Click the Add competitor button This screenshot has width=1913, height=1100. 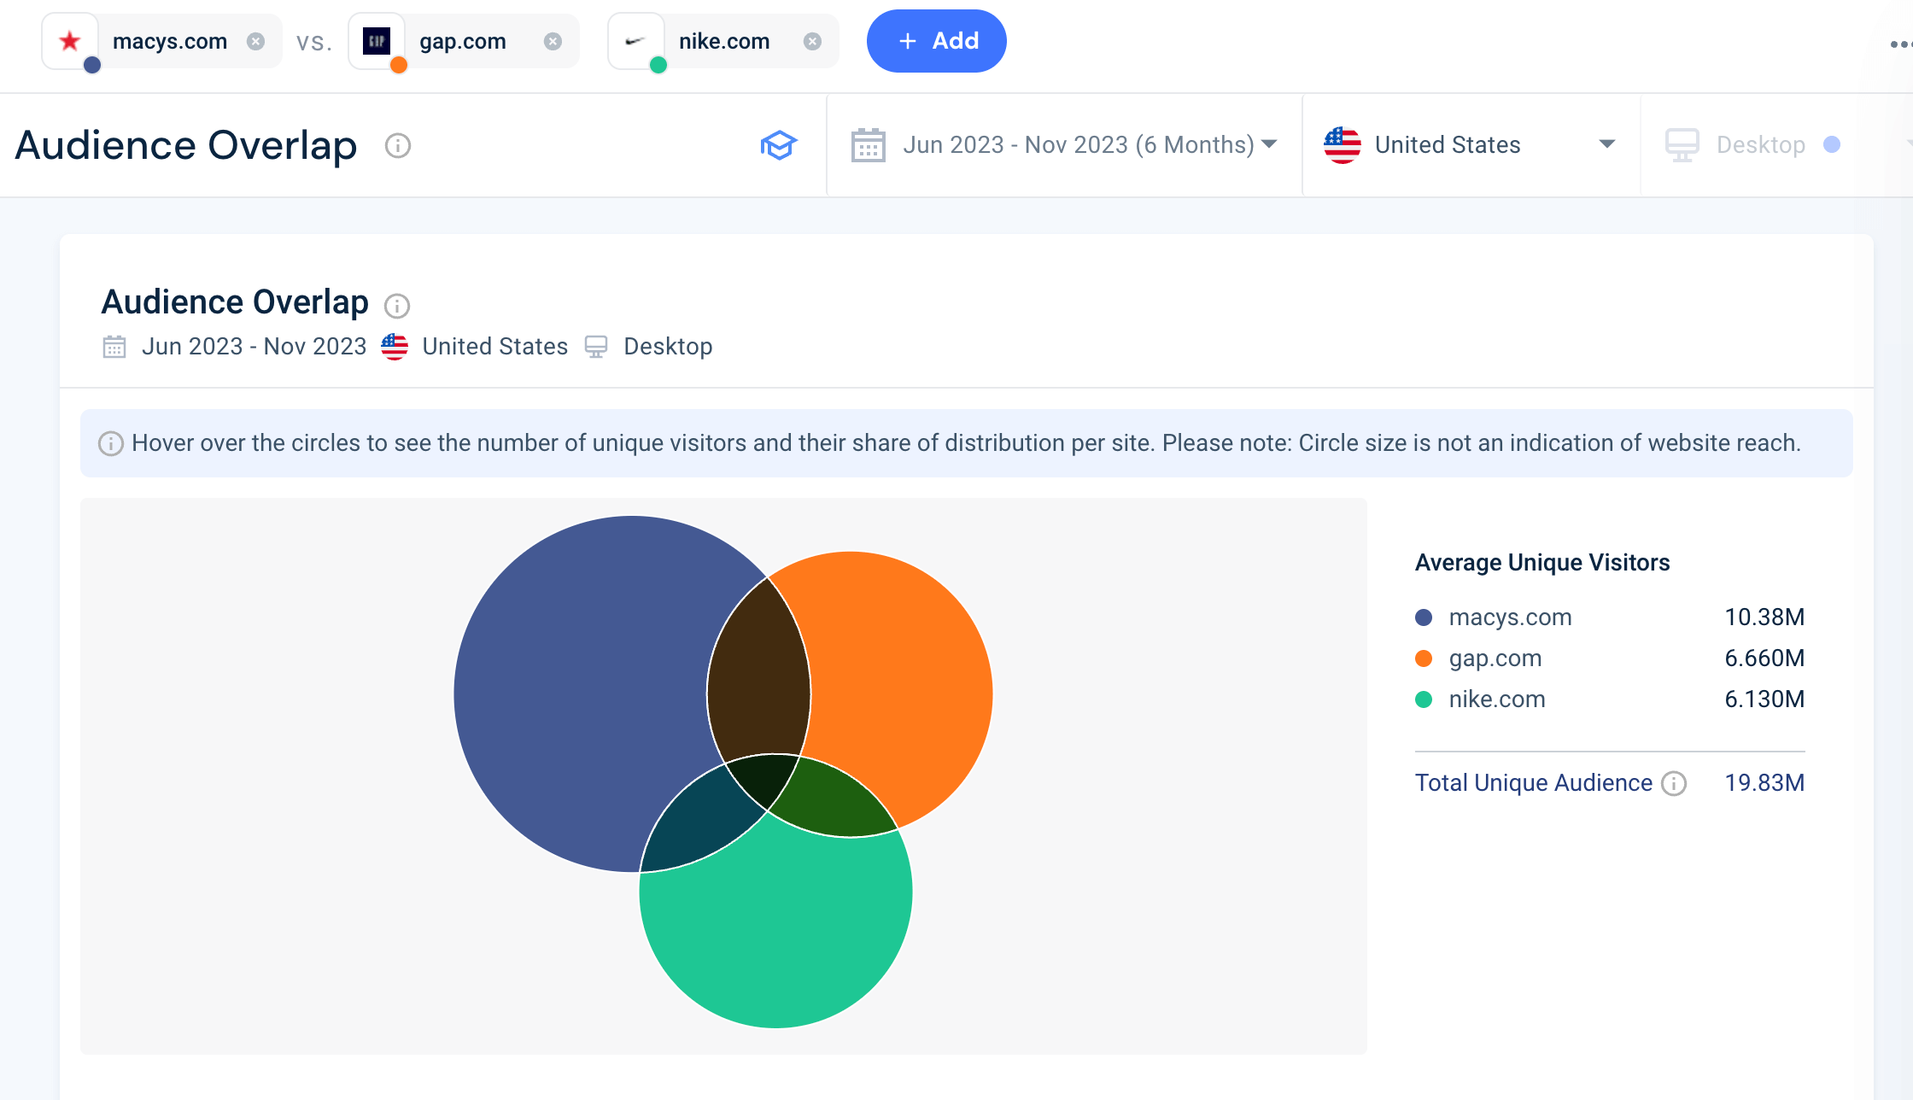pyautogui.click(x=936, y=41)
